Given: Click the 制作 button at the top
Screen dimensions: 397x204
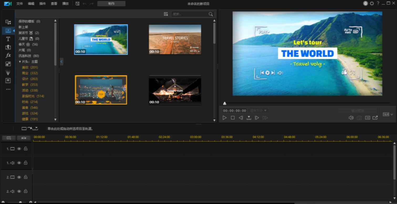Looking at the screenshot, I should [x=111, y=3].
